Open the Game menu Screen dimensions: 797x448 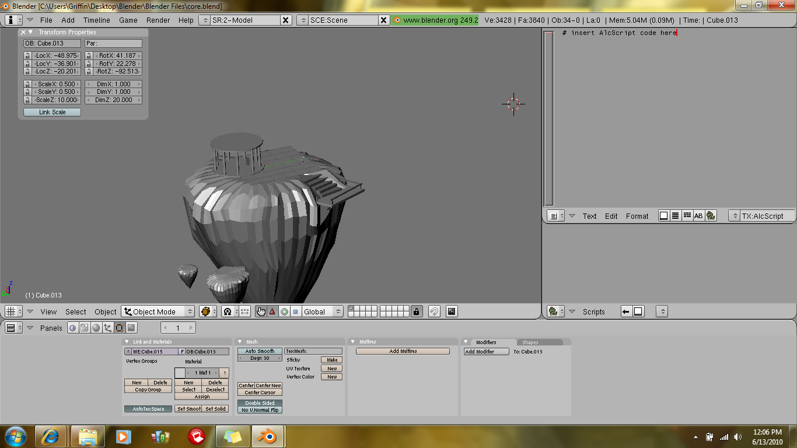click(128, 20)
